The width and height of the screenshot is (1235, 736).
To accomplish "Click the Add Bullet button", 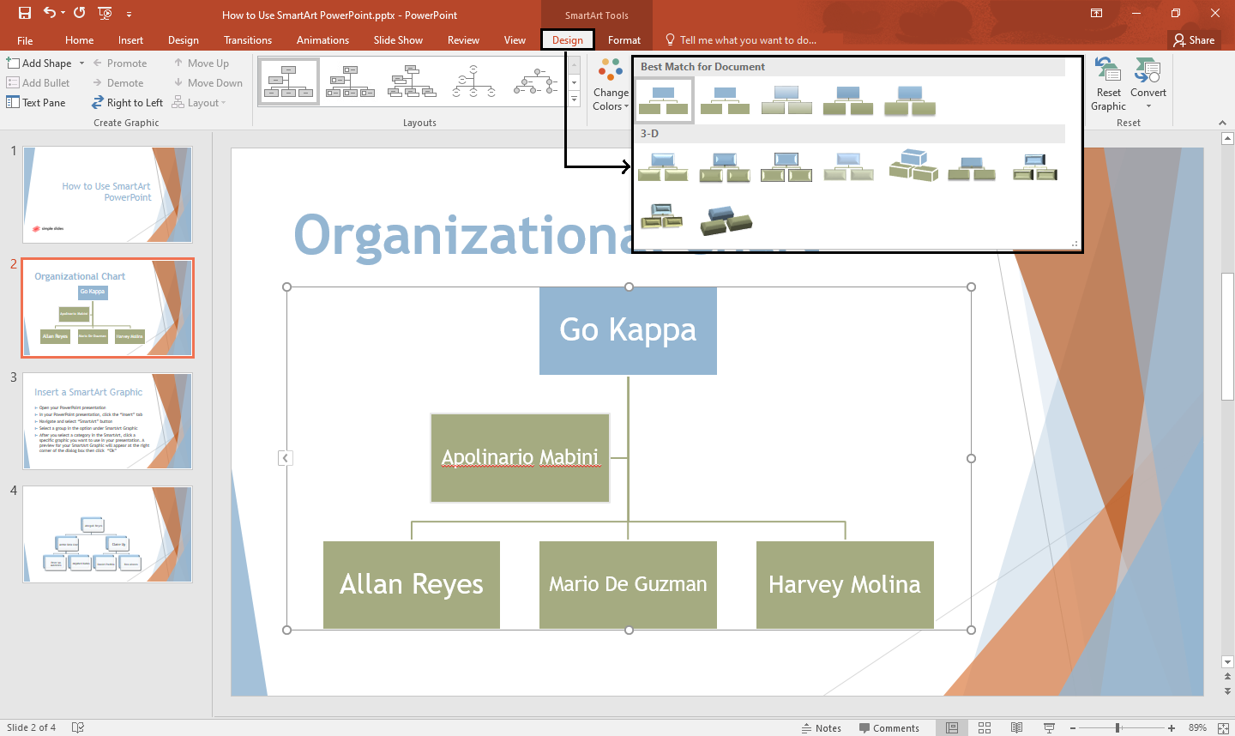I will [x=39, y=83].
